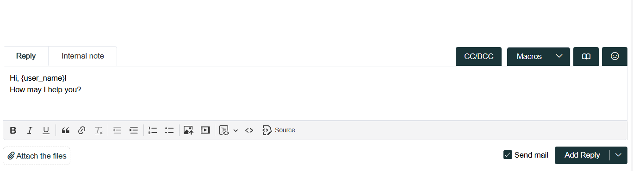Click inside the reply message text area
The width and height of the screenshot is (633, 171).
click(315, 94)
